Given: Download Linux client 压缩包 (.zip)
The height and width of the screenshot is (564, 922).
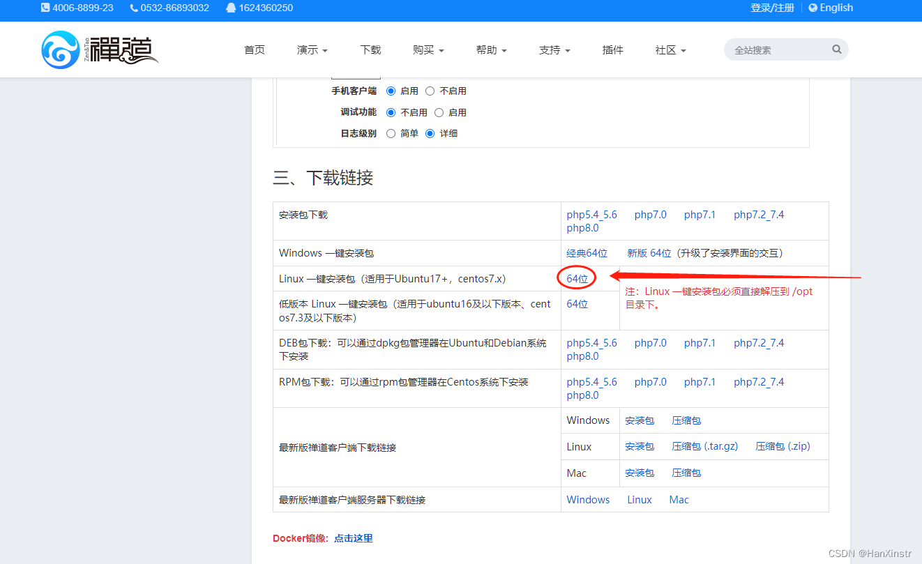Looking at the screenshot, I should (783, 446).
